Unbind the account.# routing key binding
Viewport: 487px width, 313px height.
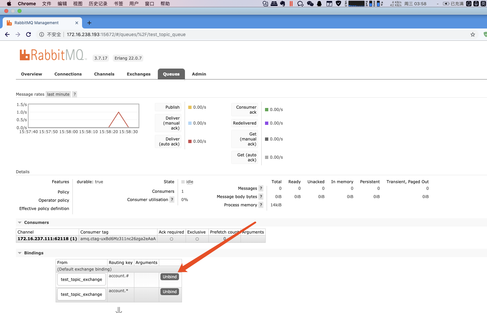pos(170,277)
